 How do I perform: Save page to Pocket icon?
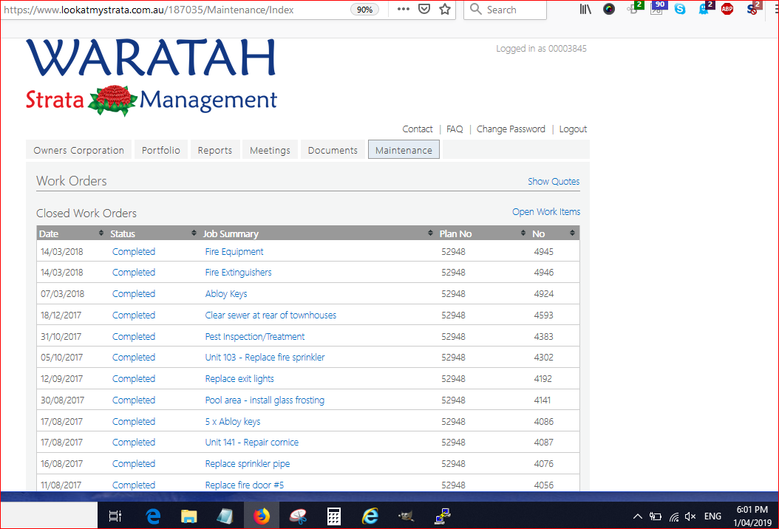click(x=423, y=10)
